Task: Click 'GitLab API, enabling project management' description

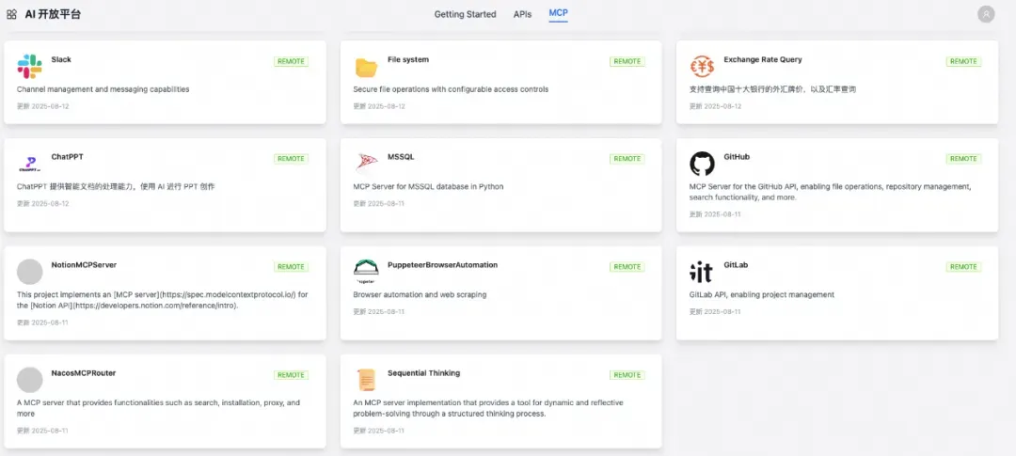Action: coord(761,294)
